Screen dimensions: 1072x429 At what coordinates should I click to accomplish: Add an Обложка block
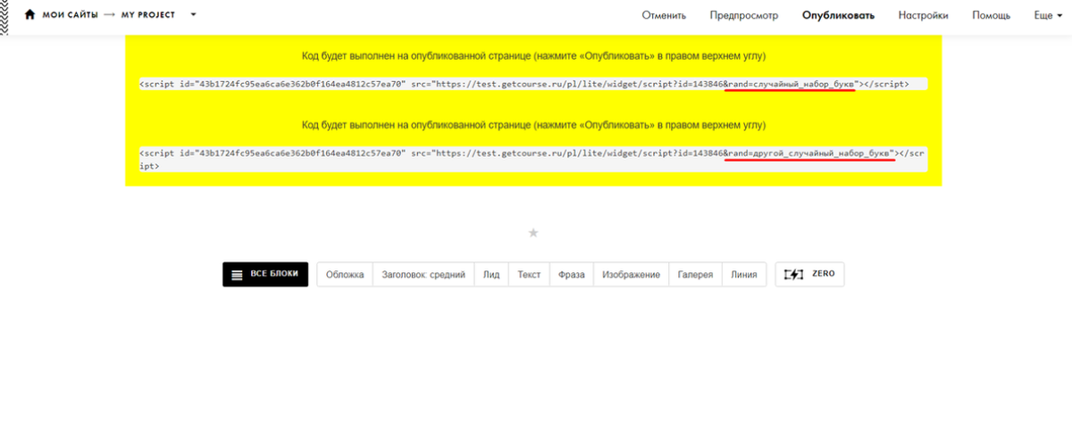coord(345,275)
